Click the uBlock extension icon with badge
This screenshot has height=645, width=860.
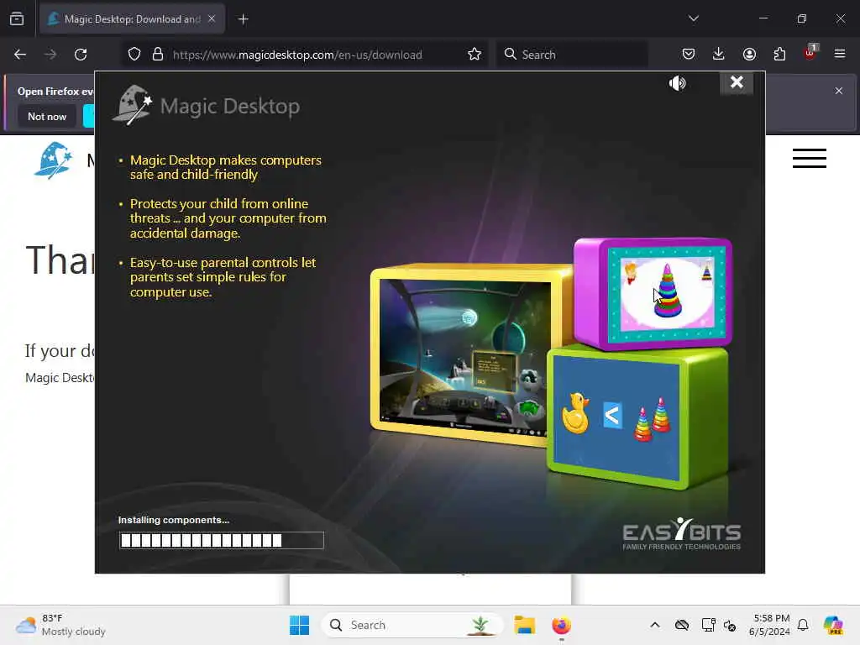coord(810,53)
